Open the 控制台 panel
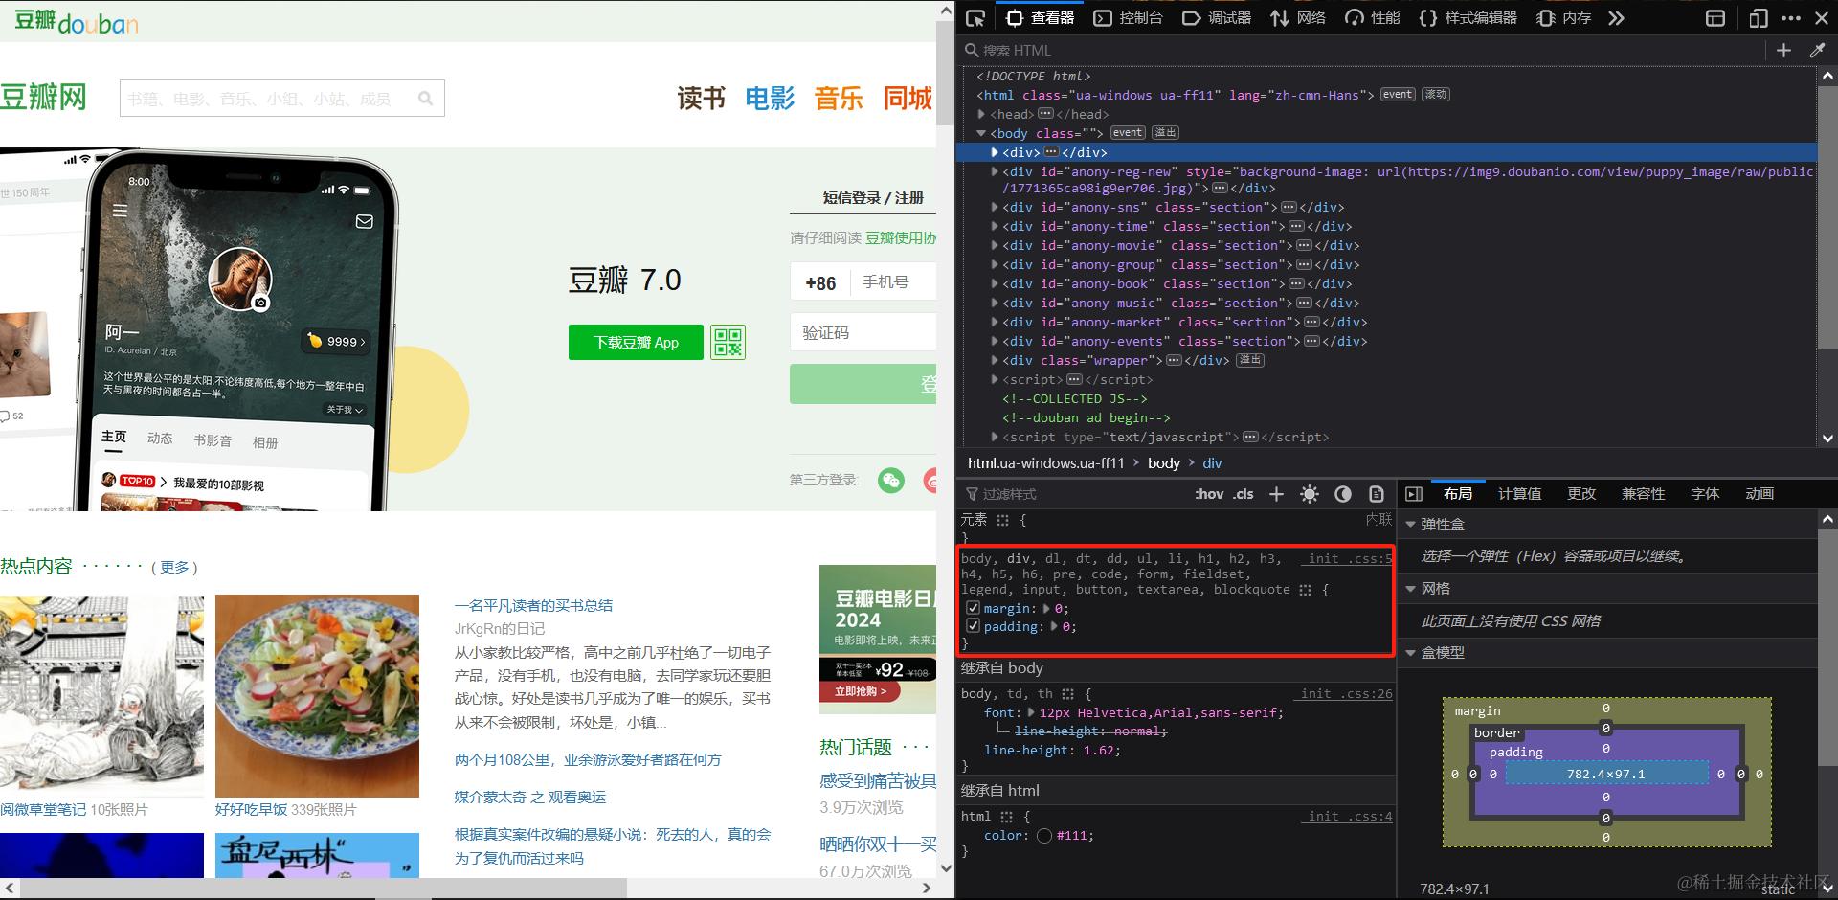 tap(1128, 17)
